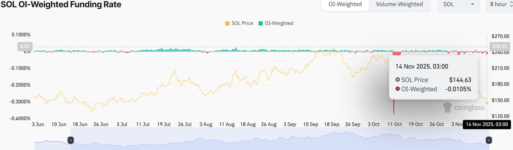Open the 8 hour interval selector

[500, 4]
